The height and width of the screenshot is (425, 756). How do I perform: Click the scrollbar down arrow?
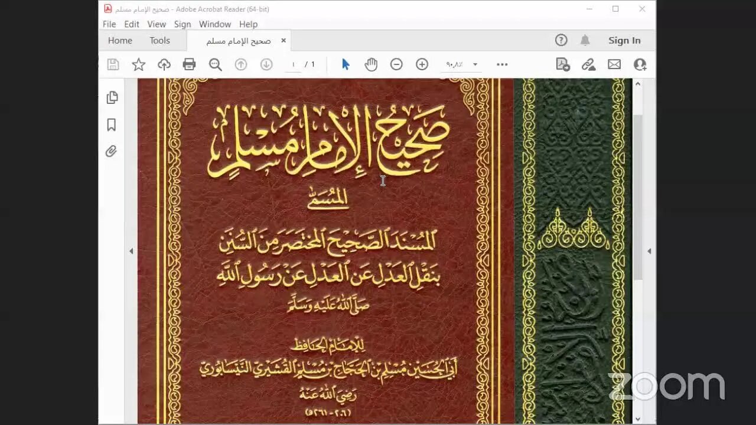point(638,419)
